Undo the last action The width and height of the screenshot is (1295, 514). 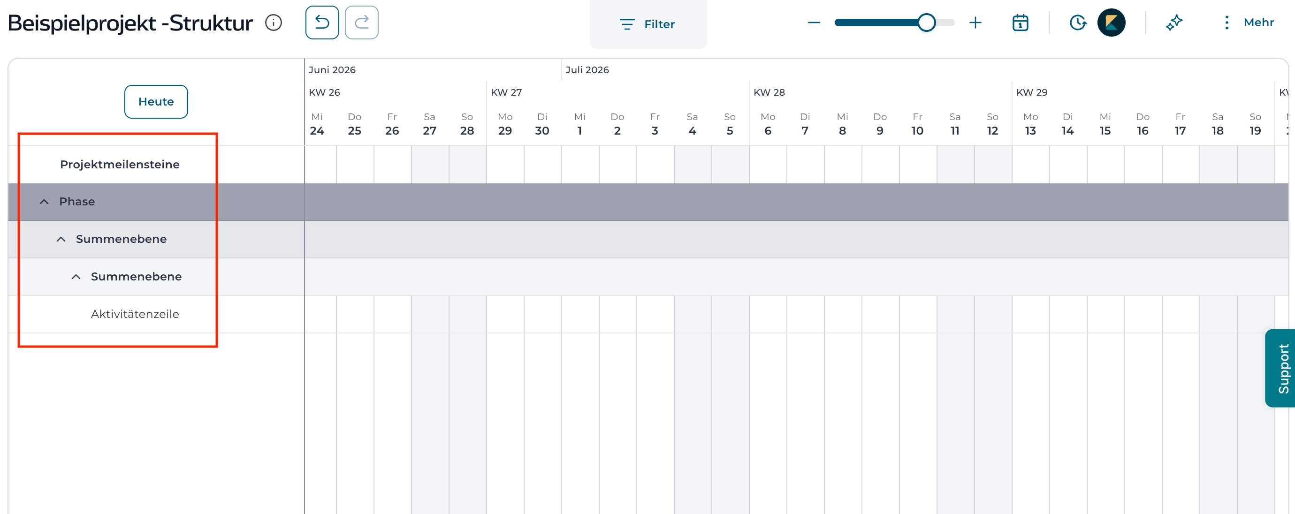coord(322,23)
